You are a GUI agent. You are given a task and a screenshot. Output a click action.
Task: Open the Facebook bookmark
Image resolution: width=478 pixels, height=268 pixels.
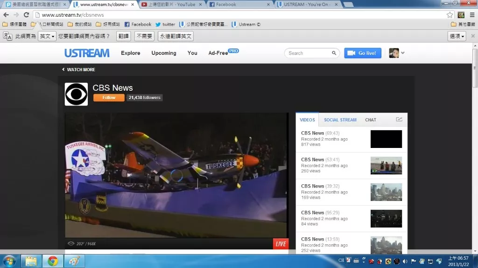click(138, 24)
